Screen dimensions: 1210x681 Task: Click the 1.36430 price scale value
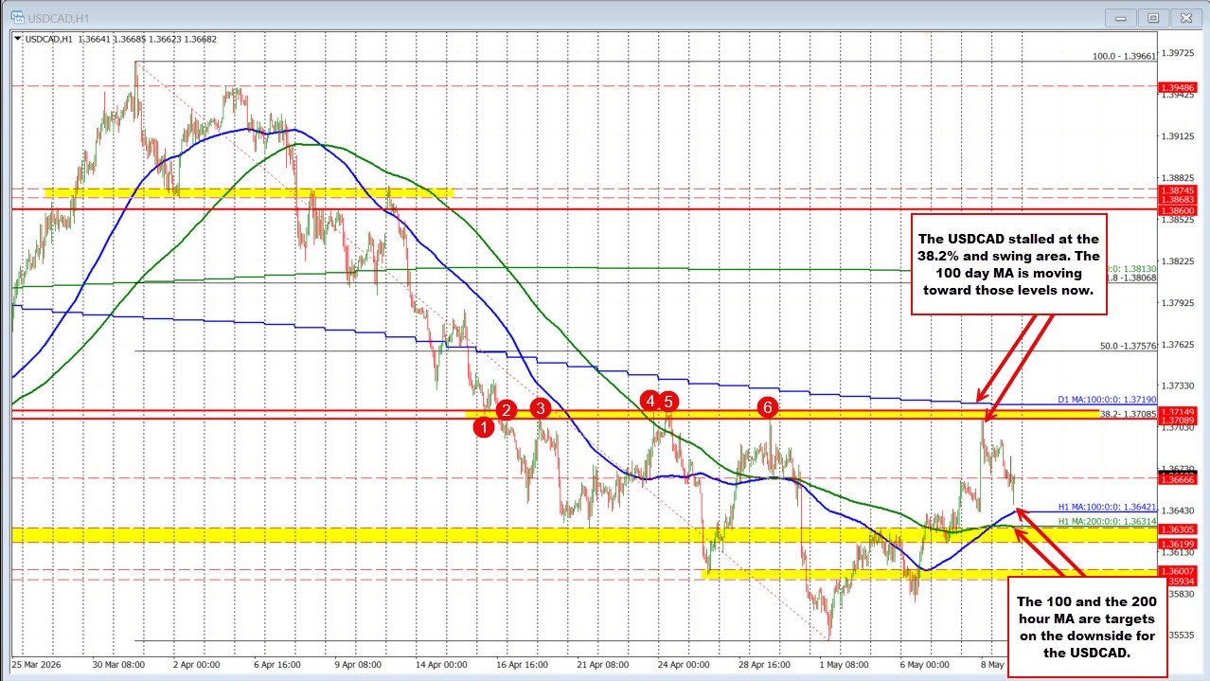click(x=1180, y=511)
